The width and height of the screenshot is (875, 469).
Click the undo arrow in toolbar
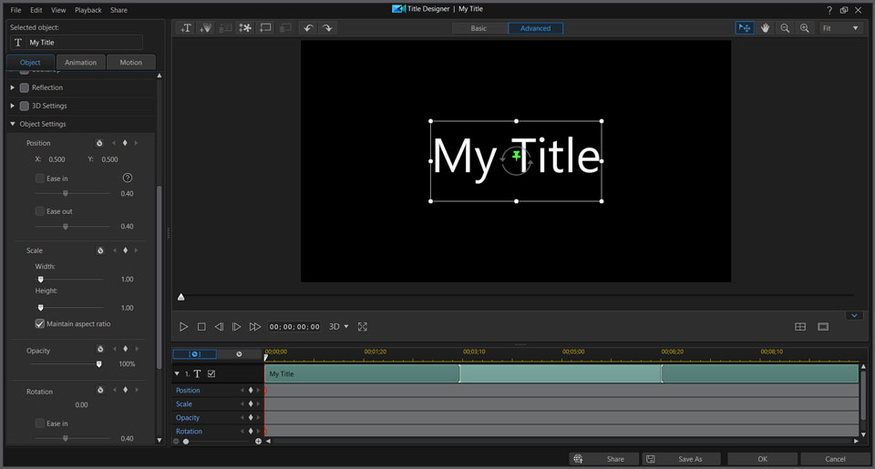(x=308, y=28)
